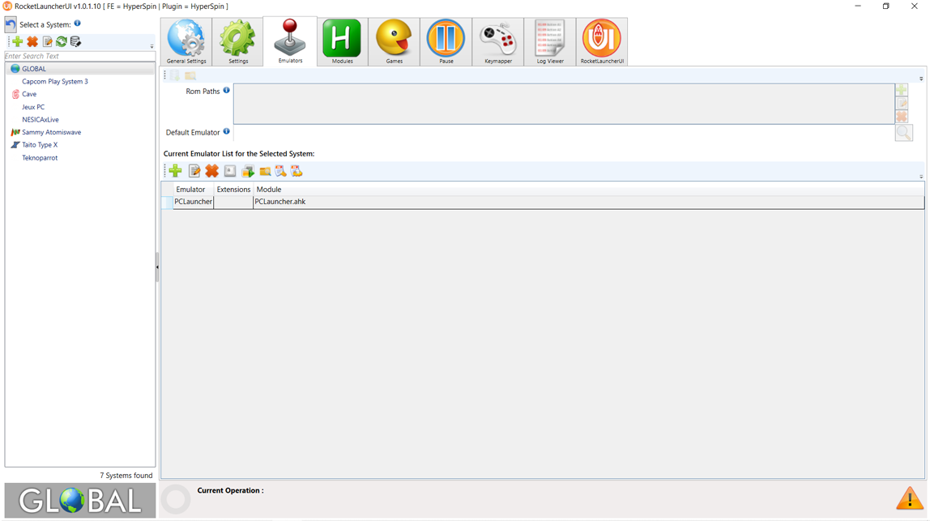Select the PCLauncher row in emulator list
Image resolution: width=930 pixels, height=521 pixels.
click(194, 202)
